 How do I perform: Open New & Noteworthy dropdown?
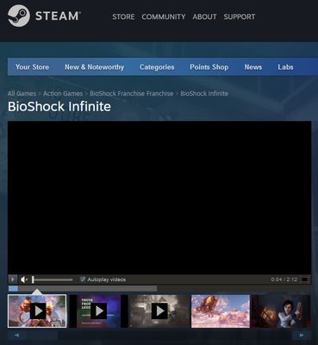pos(94,67)
